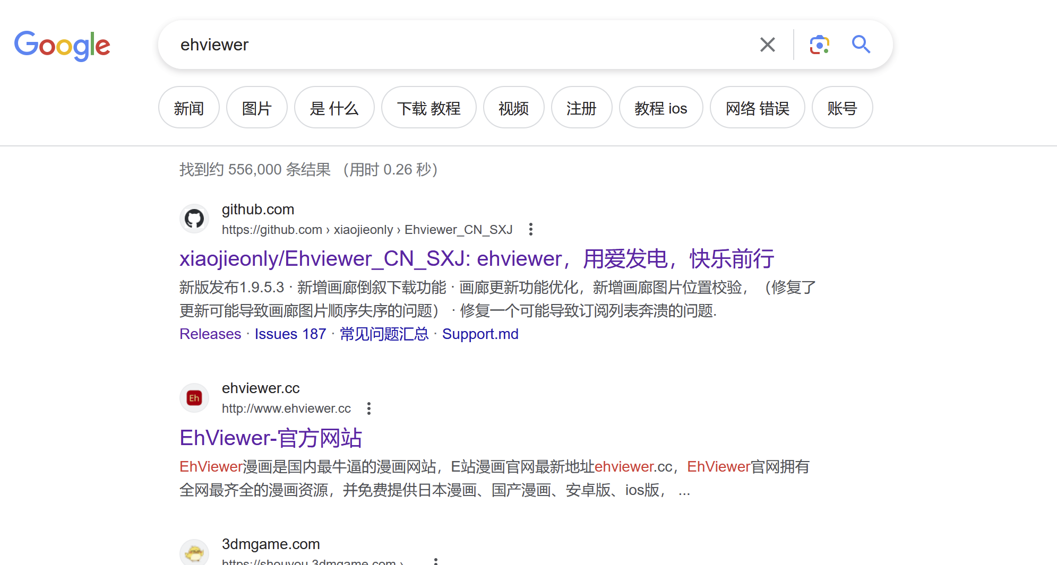Click the result count text 找到约 556,000 条结果
This screenshot has width=1057, height=565.
click(x=255, y=169)
